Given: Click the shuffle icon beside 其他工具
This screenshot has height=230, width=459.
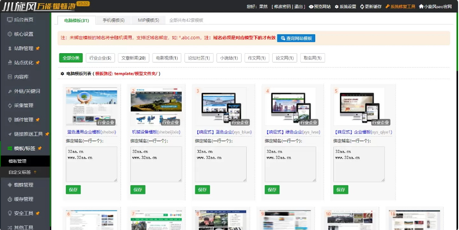Looking at the screenshot, I should pyautogui.click(x=10, y=227).
